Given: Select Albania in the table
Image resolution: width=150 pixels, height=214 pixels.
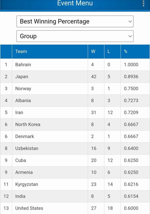Looking at the screenshot, I should (23, 101).
